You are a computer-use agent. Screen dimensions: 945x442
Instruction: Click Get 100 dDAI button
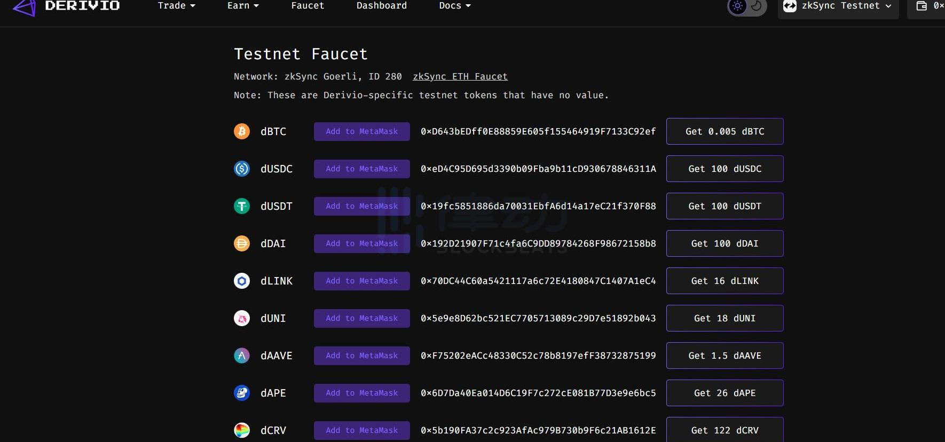[725, 243]
